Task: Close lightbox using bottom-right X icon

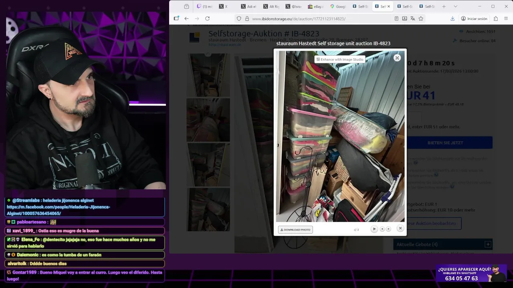Action: tap(400, 228)
